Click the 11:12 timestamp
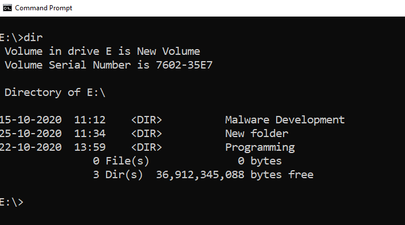The width and height of the screenshot is (405, 225). pyautogui.click(x=90, y=120)
